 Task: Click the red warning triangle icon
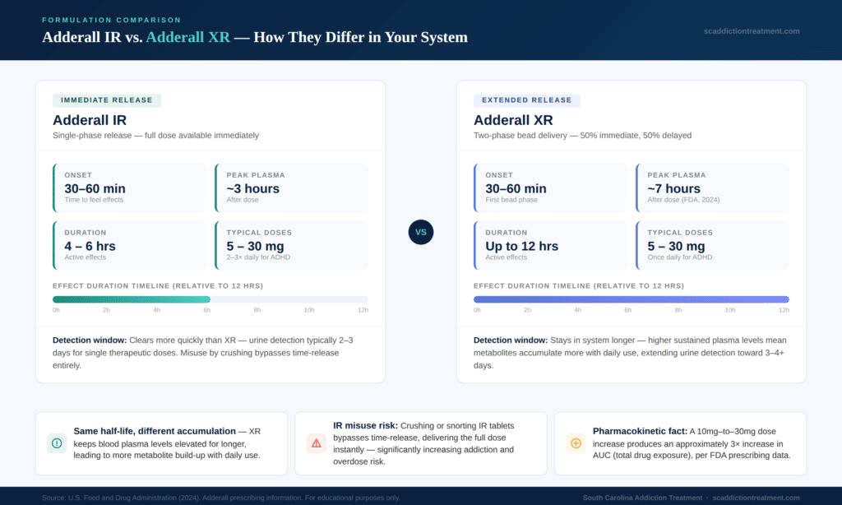pyautogui.click(x=317, y=443)
